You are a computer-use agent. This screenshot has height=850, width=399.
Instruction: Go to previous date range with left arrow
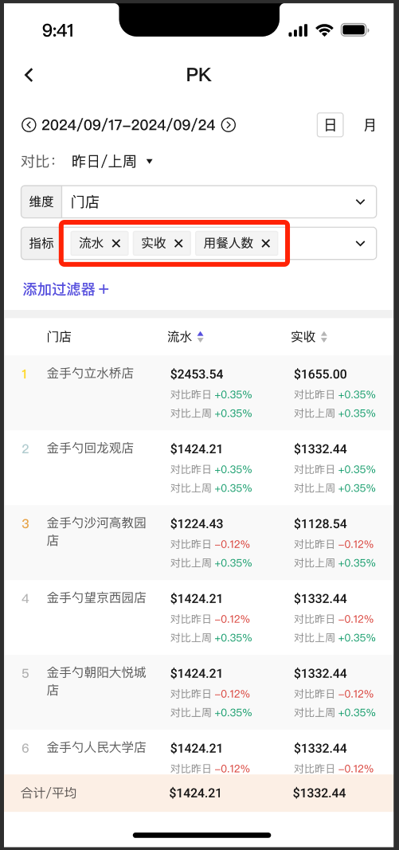coord(28,125)
